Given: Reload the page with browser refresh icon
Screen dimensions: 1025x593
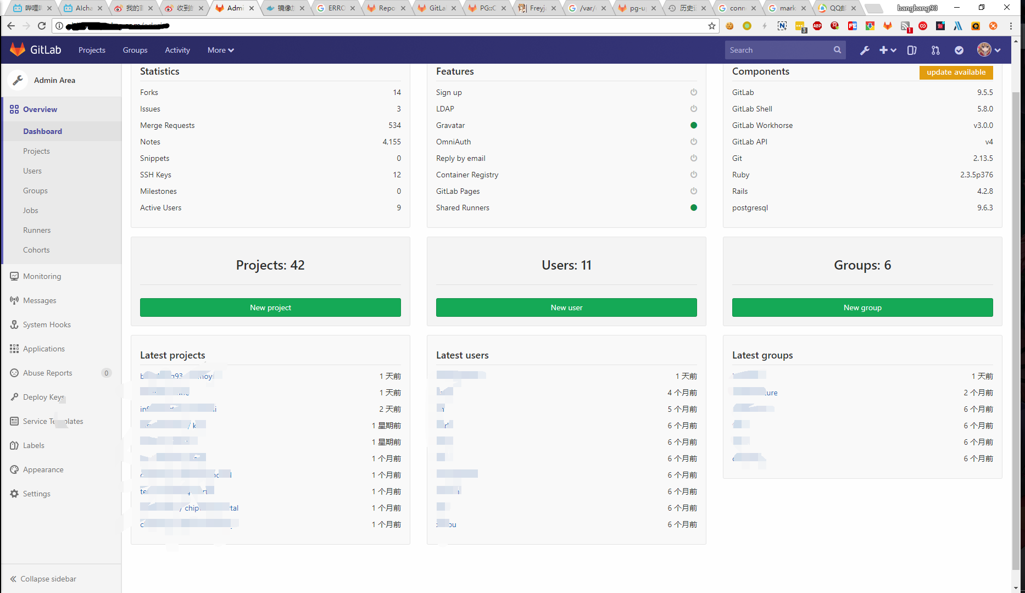Looking at the screenshot, I should 42,26.
